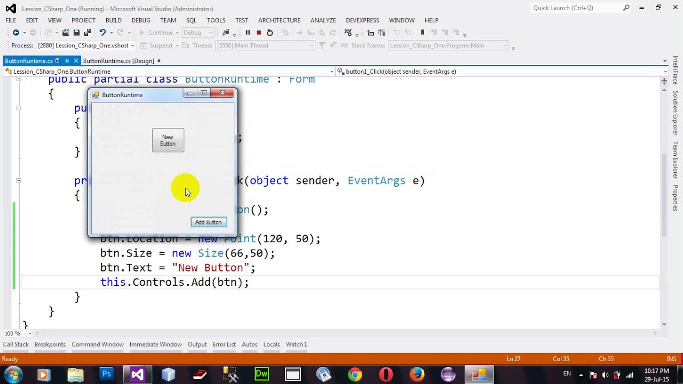Open the Immediate Window tab
683x384 pixels.
[156, 345]
